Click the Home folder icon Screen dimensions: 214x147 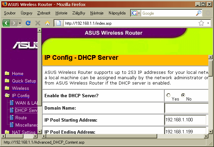tap(7, 73)
